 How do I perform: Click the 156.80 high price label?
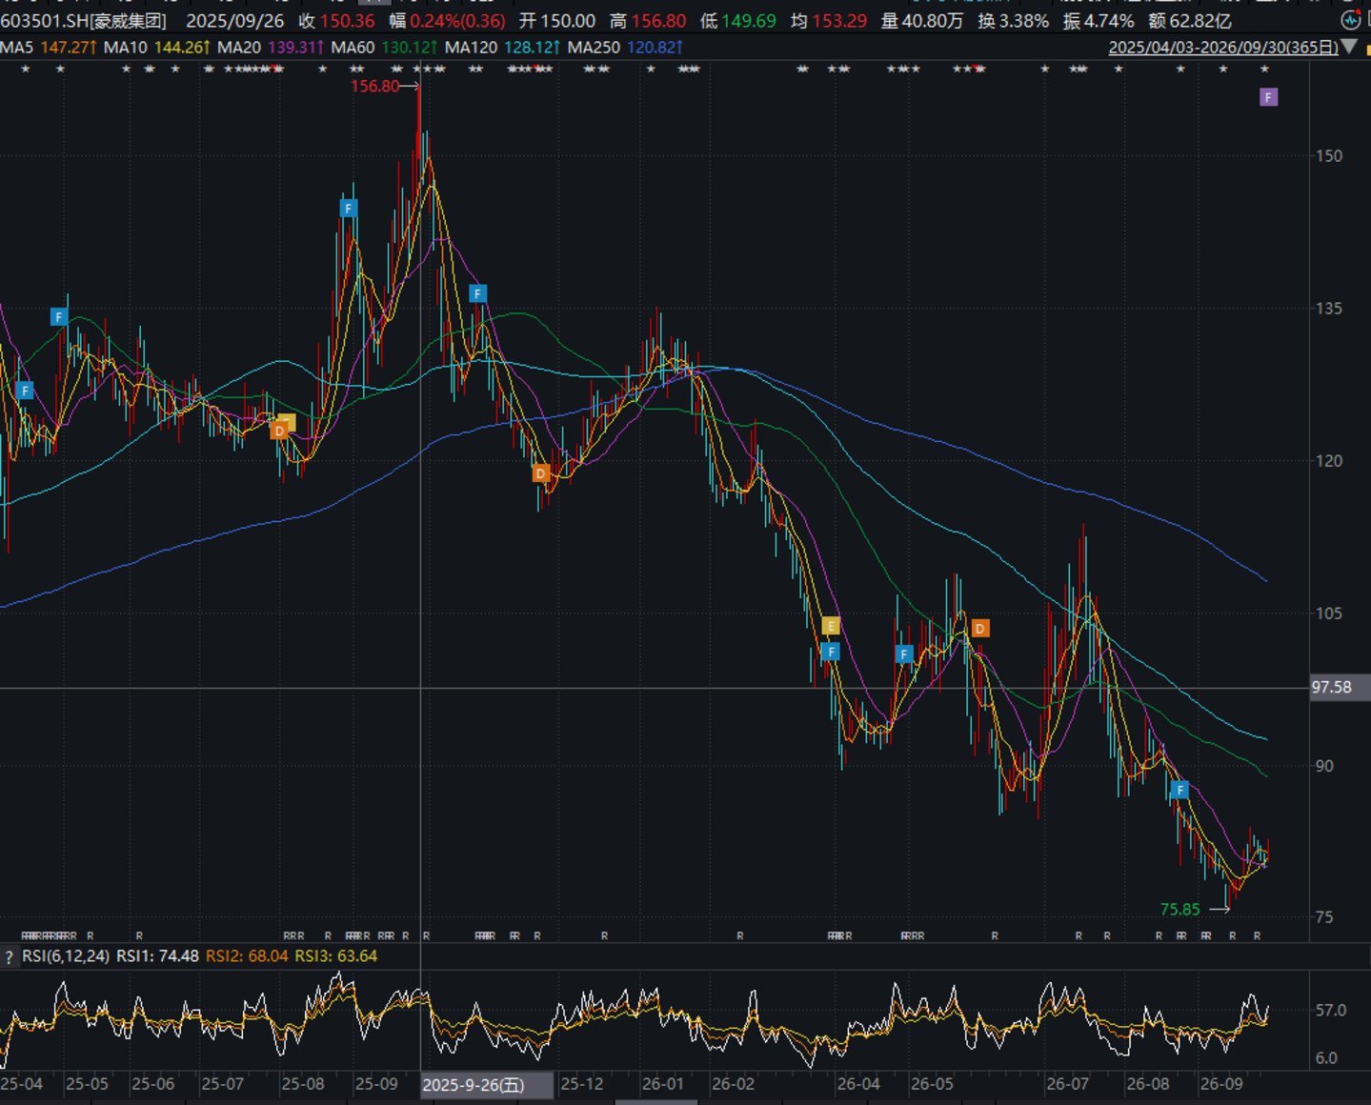coord(374,86)
